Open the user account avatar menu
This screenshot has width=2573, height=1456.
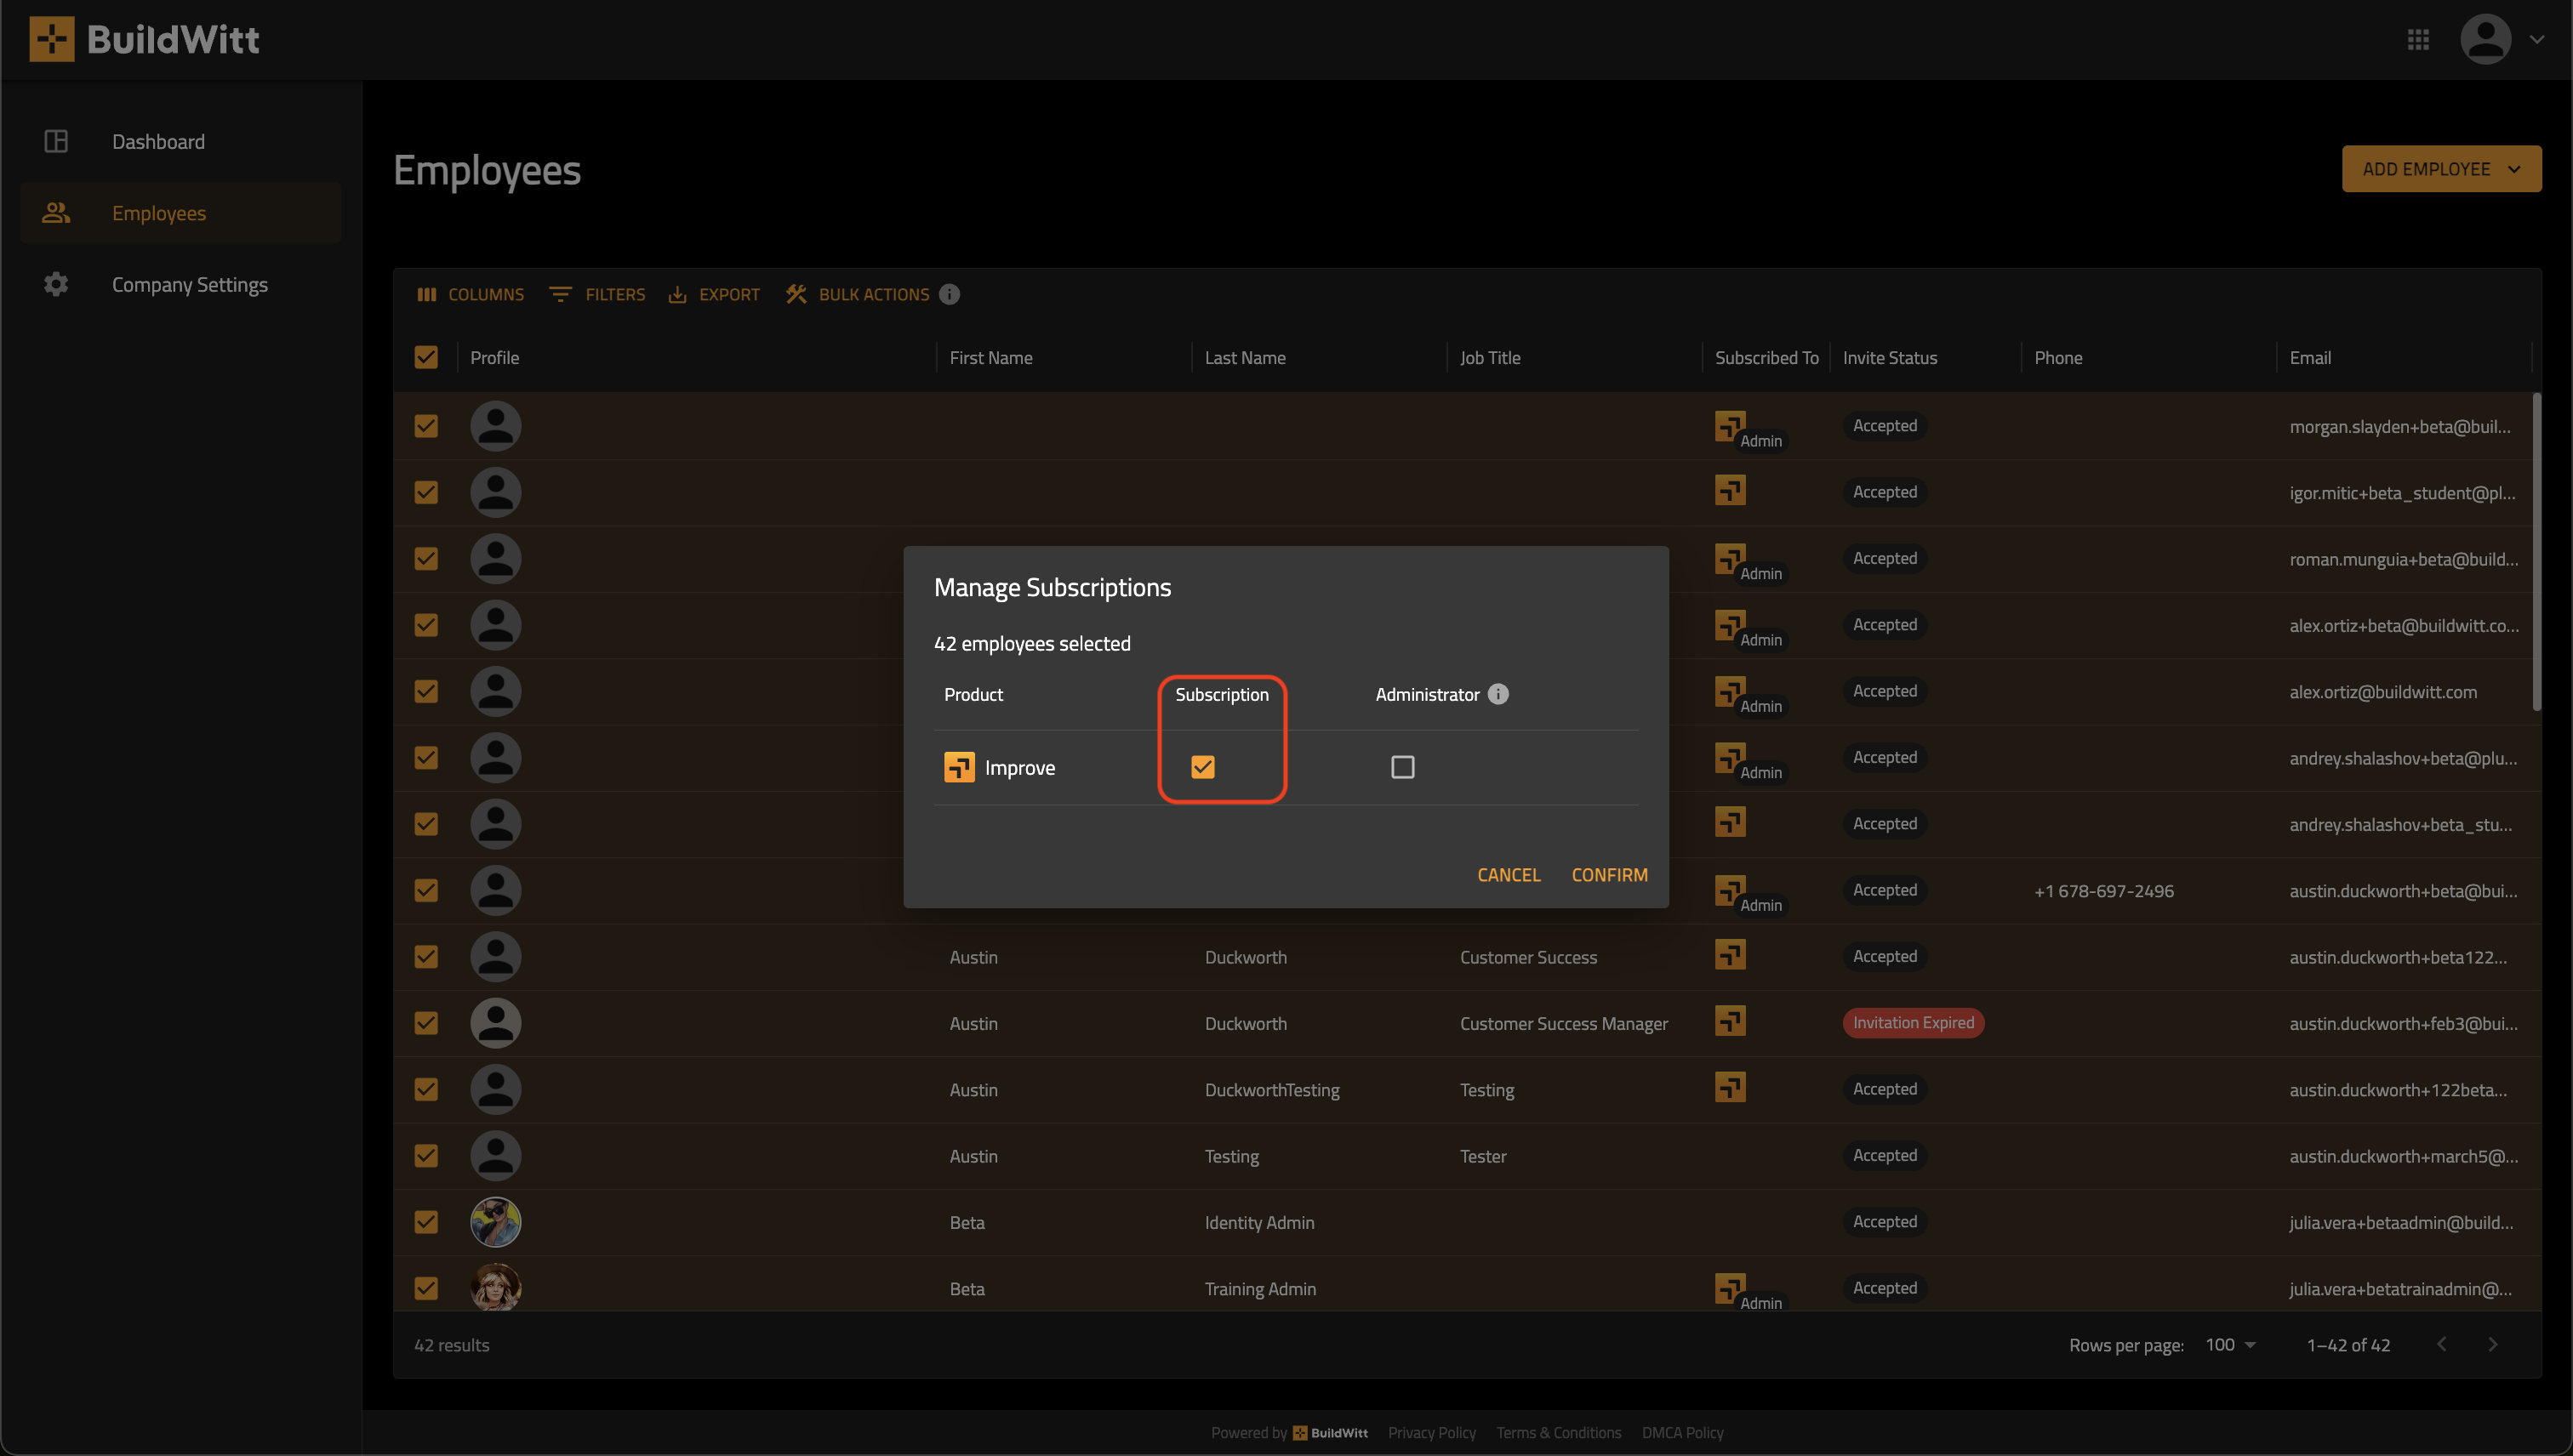pyautogui.click(x=2485, y=40)
